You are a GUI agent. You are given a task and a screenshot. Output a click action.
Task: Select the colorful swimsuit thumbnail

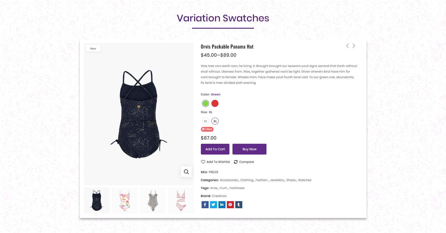pos(125,200)
